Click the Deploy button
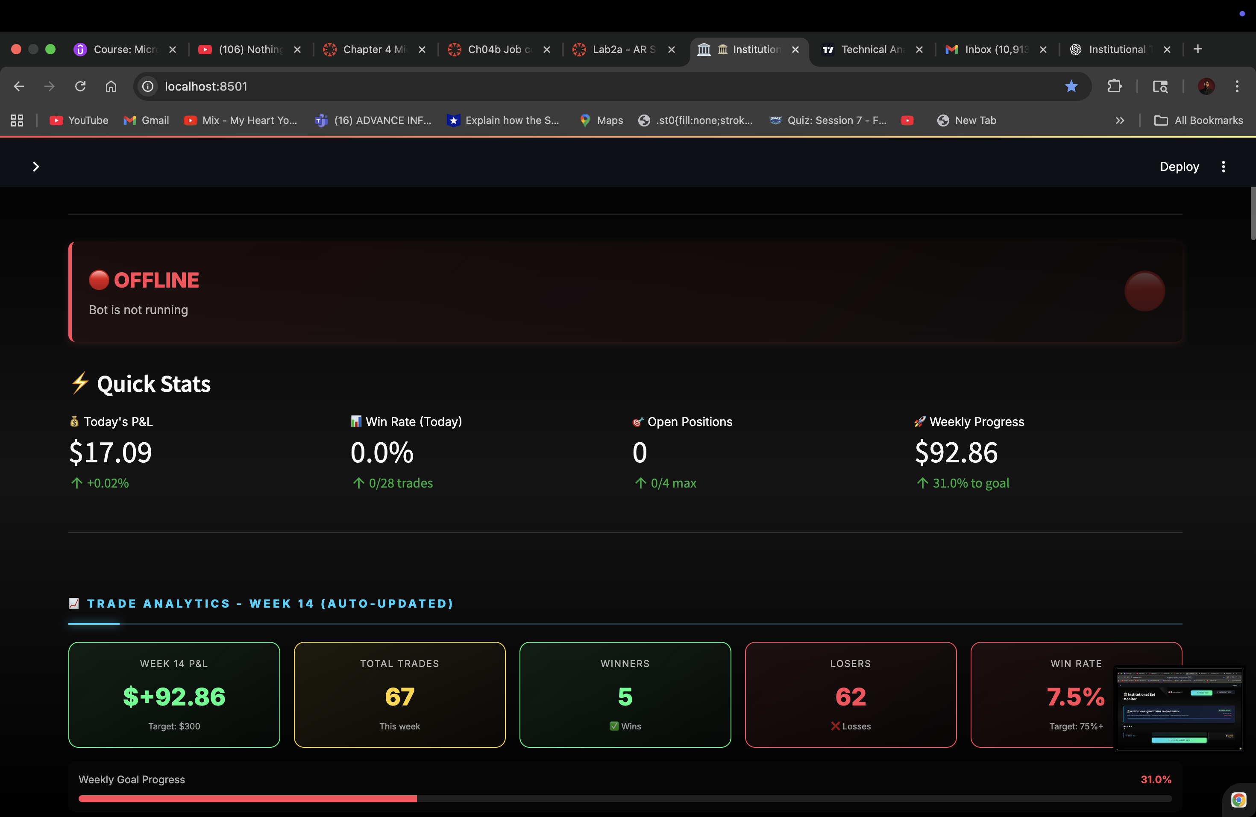The image size is (1256, 817). point(1180,166)
